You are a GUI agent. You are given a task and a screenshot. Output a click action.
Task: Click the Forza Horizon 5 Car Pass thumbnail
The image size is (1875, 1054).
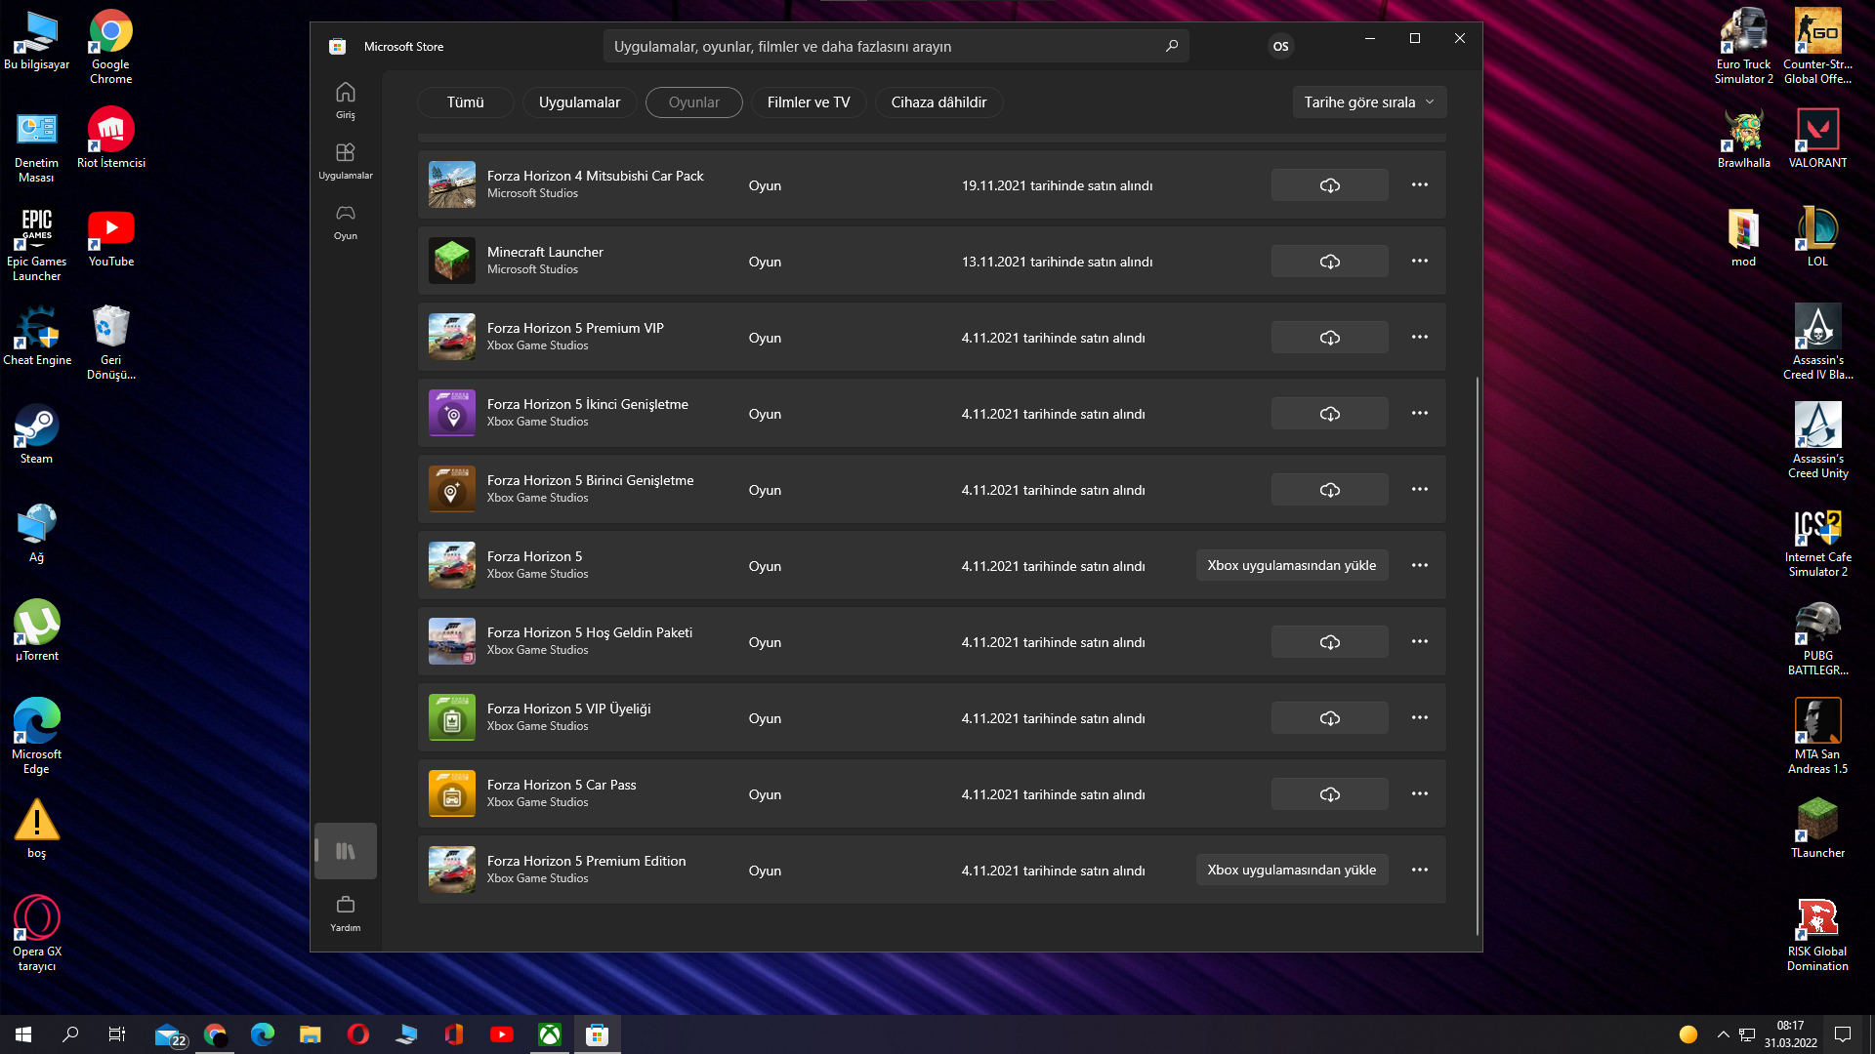452,794
